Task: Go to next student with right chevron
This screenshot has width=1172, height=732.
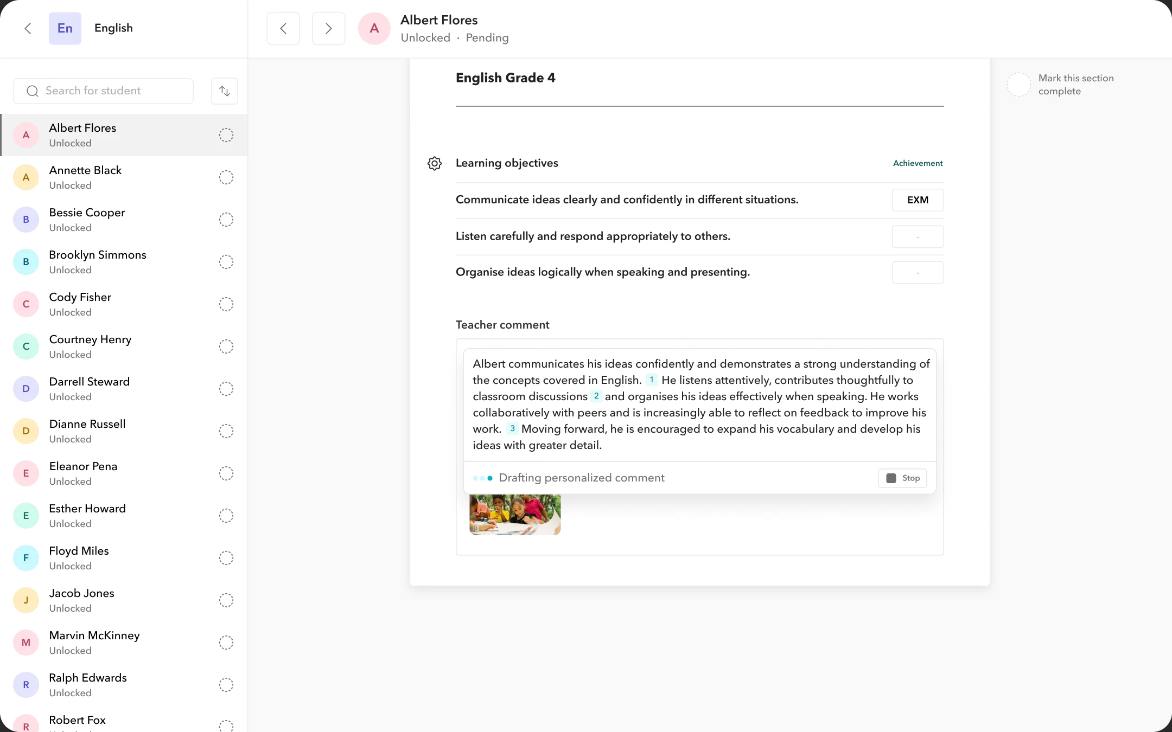Action: point(329,28)
